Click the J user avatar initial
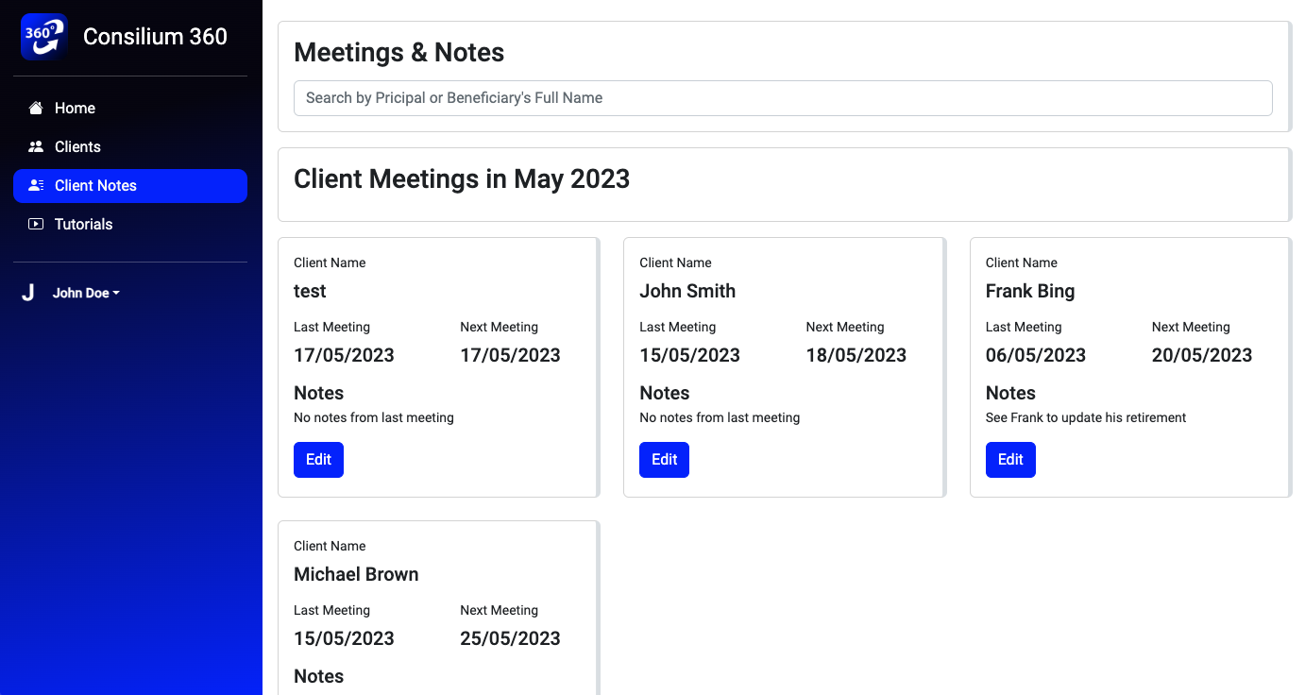1305x695 pixels. pos(28,294)
